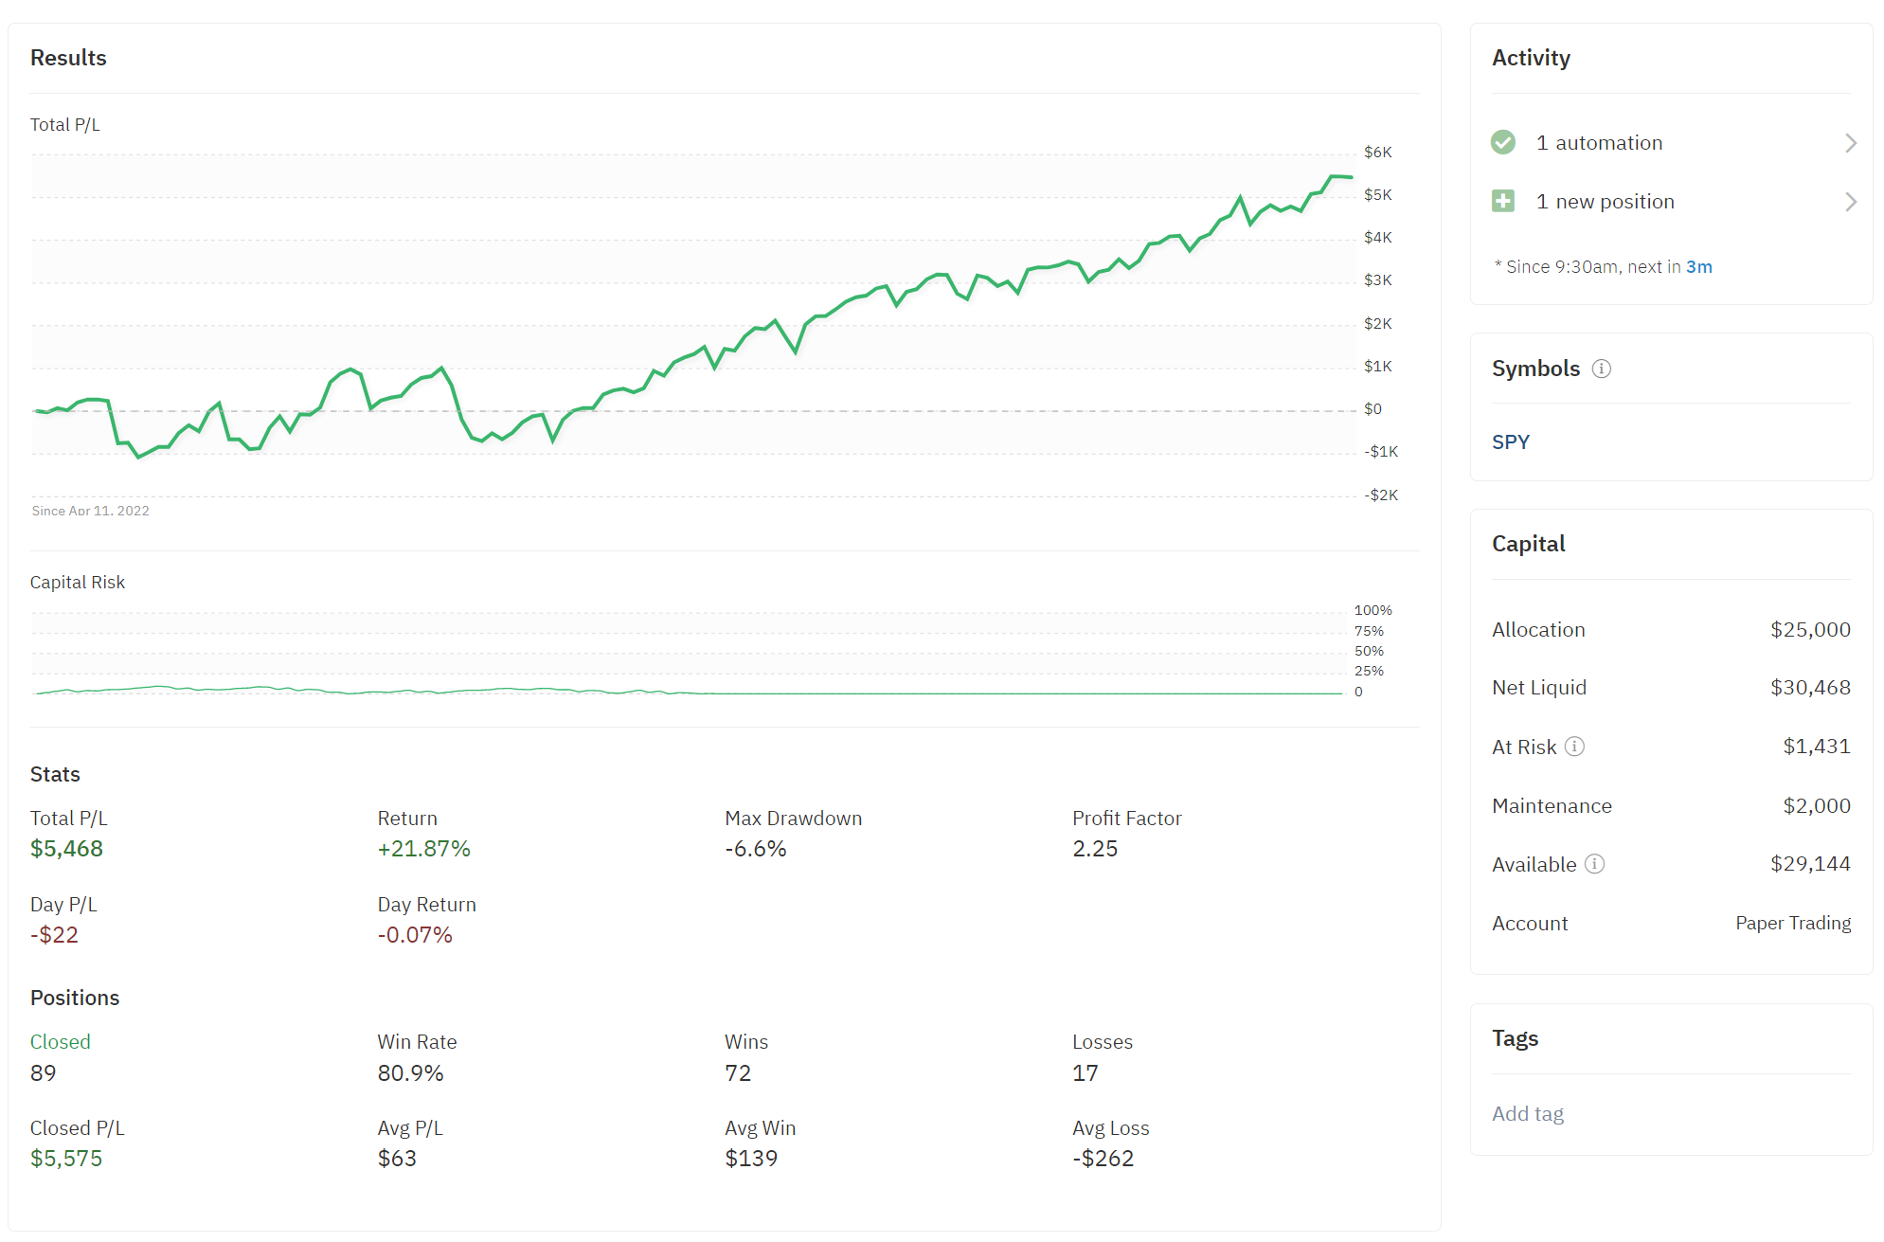
Task: Click the Capital panel heading
Action: pos(1528,544)
